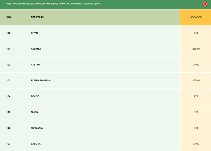
Task: Click the ΓΕΡΜΑΝΙΑ team name
Action: 37,128
